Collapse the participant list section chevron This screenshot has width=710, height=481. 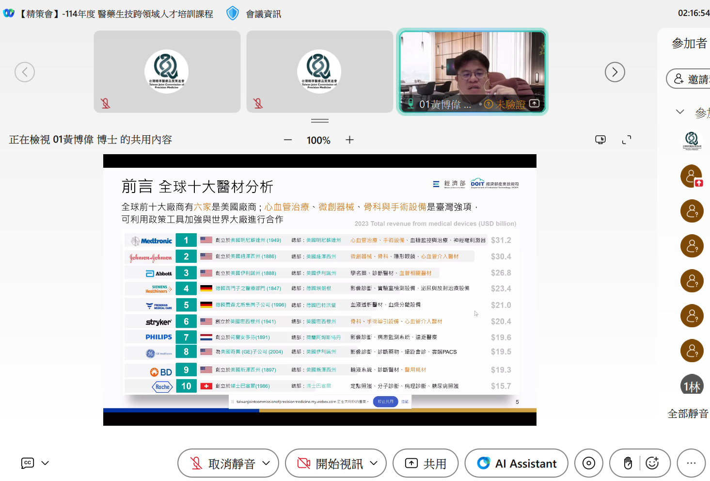[680, 112]
